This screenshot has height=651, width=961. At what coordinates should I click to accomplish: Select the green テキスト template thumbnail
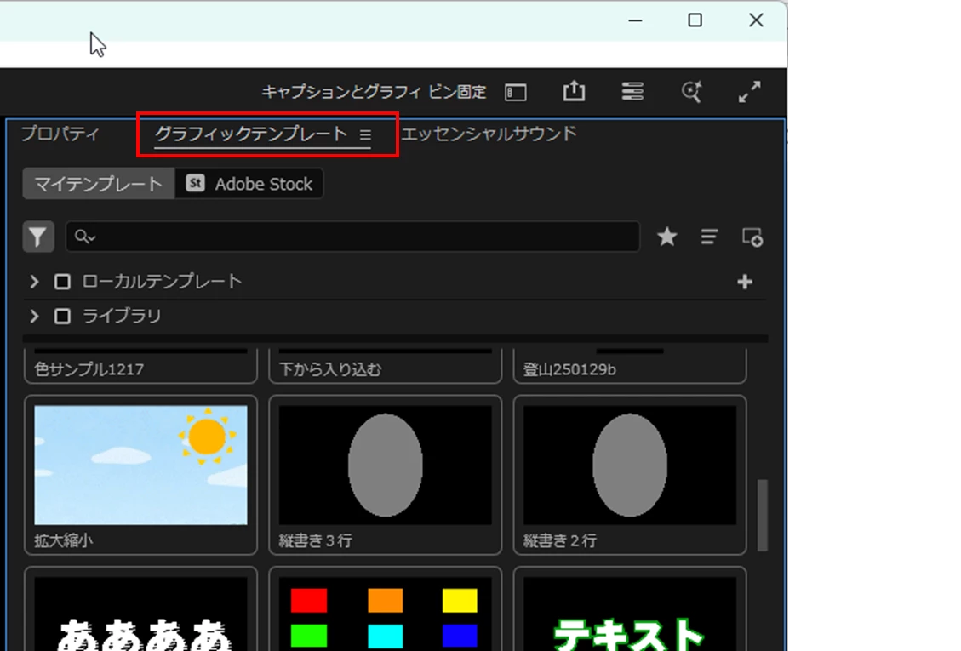(629, 614)
